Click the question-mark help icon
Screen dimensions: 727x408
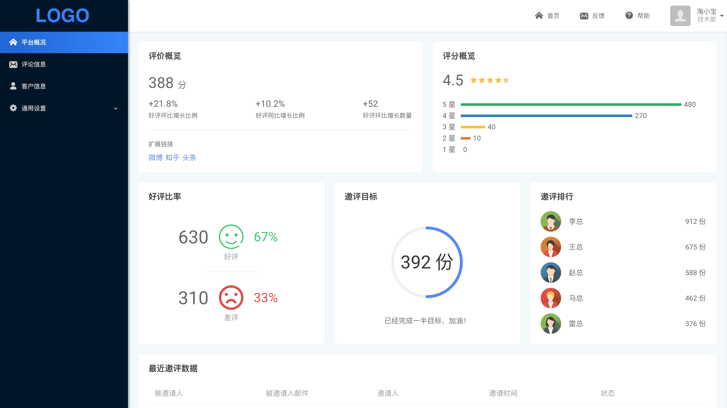629,16
